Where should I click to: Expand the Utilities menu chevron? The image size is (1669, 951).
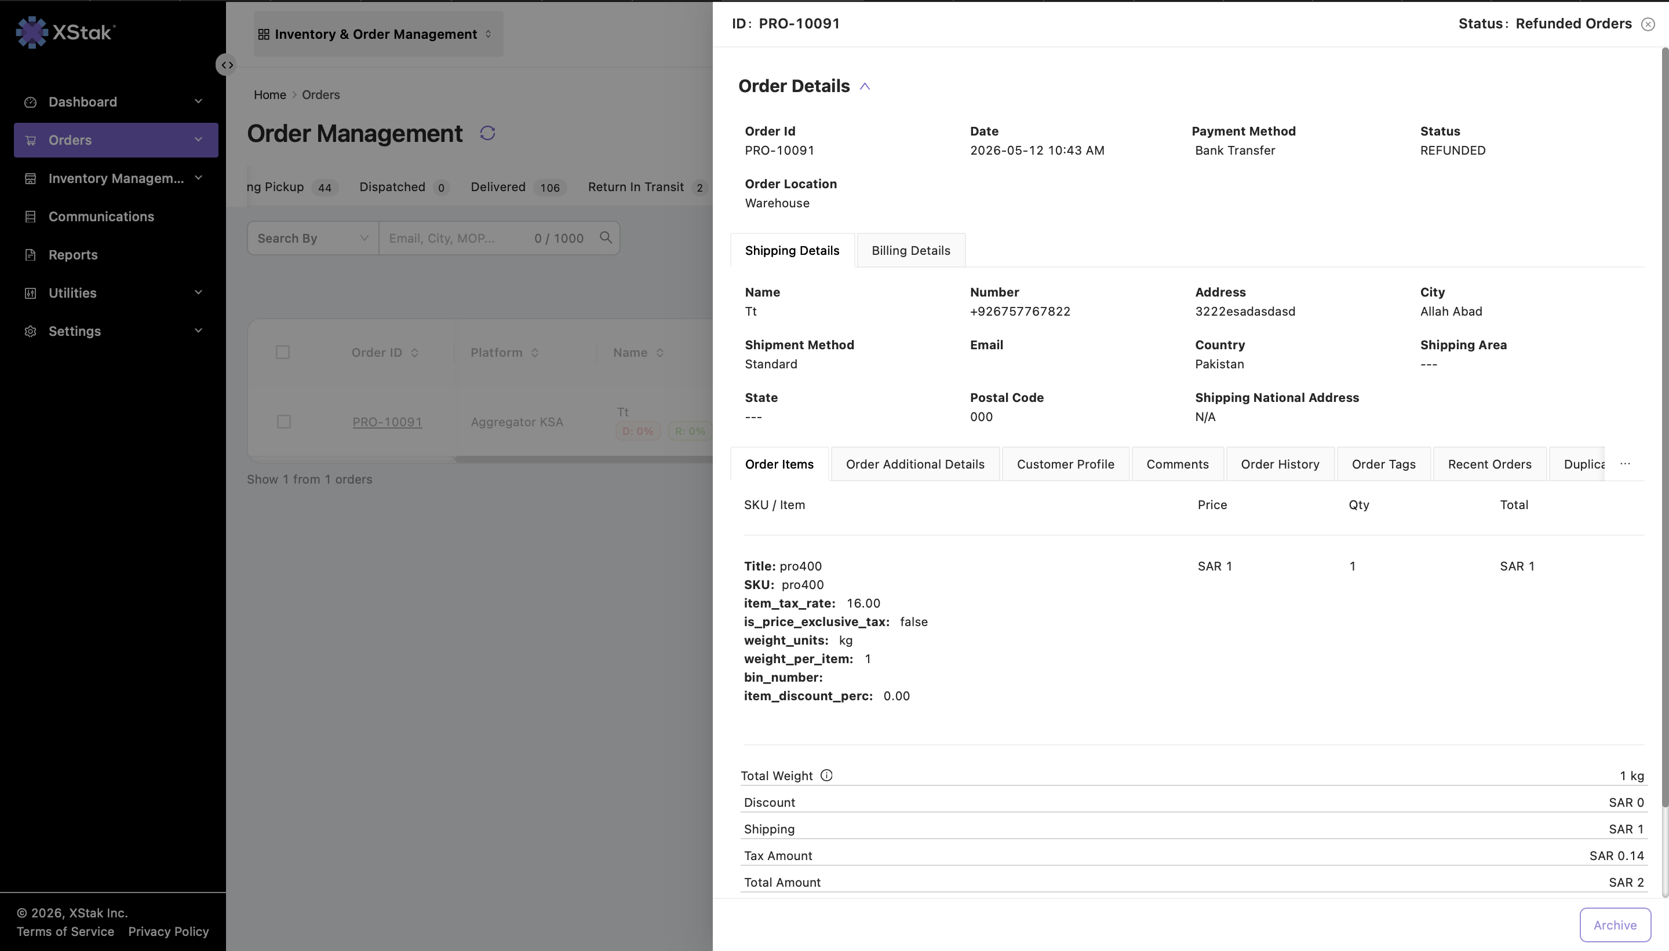198,292
